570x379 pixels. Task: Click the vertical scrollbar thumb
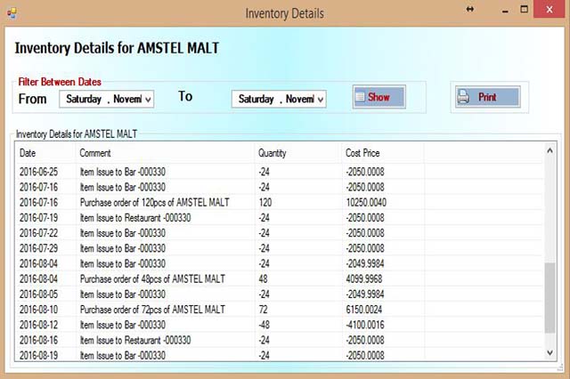(x=550, y=298)
